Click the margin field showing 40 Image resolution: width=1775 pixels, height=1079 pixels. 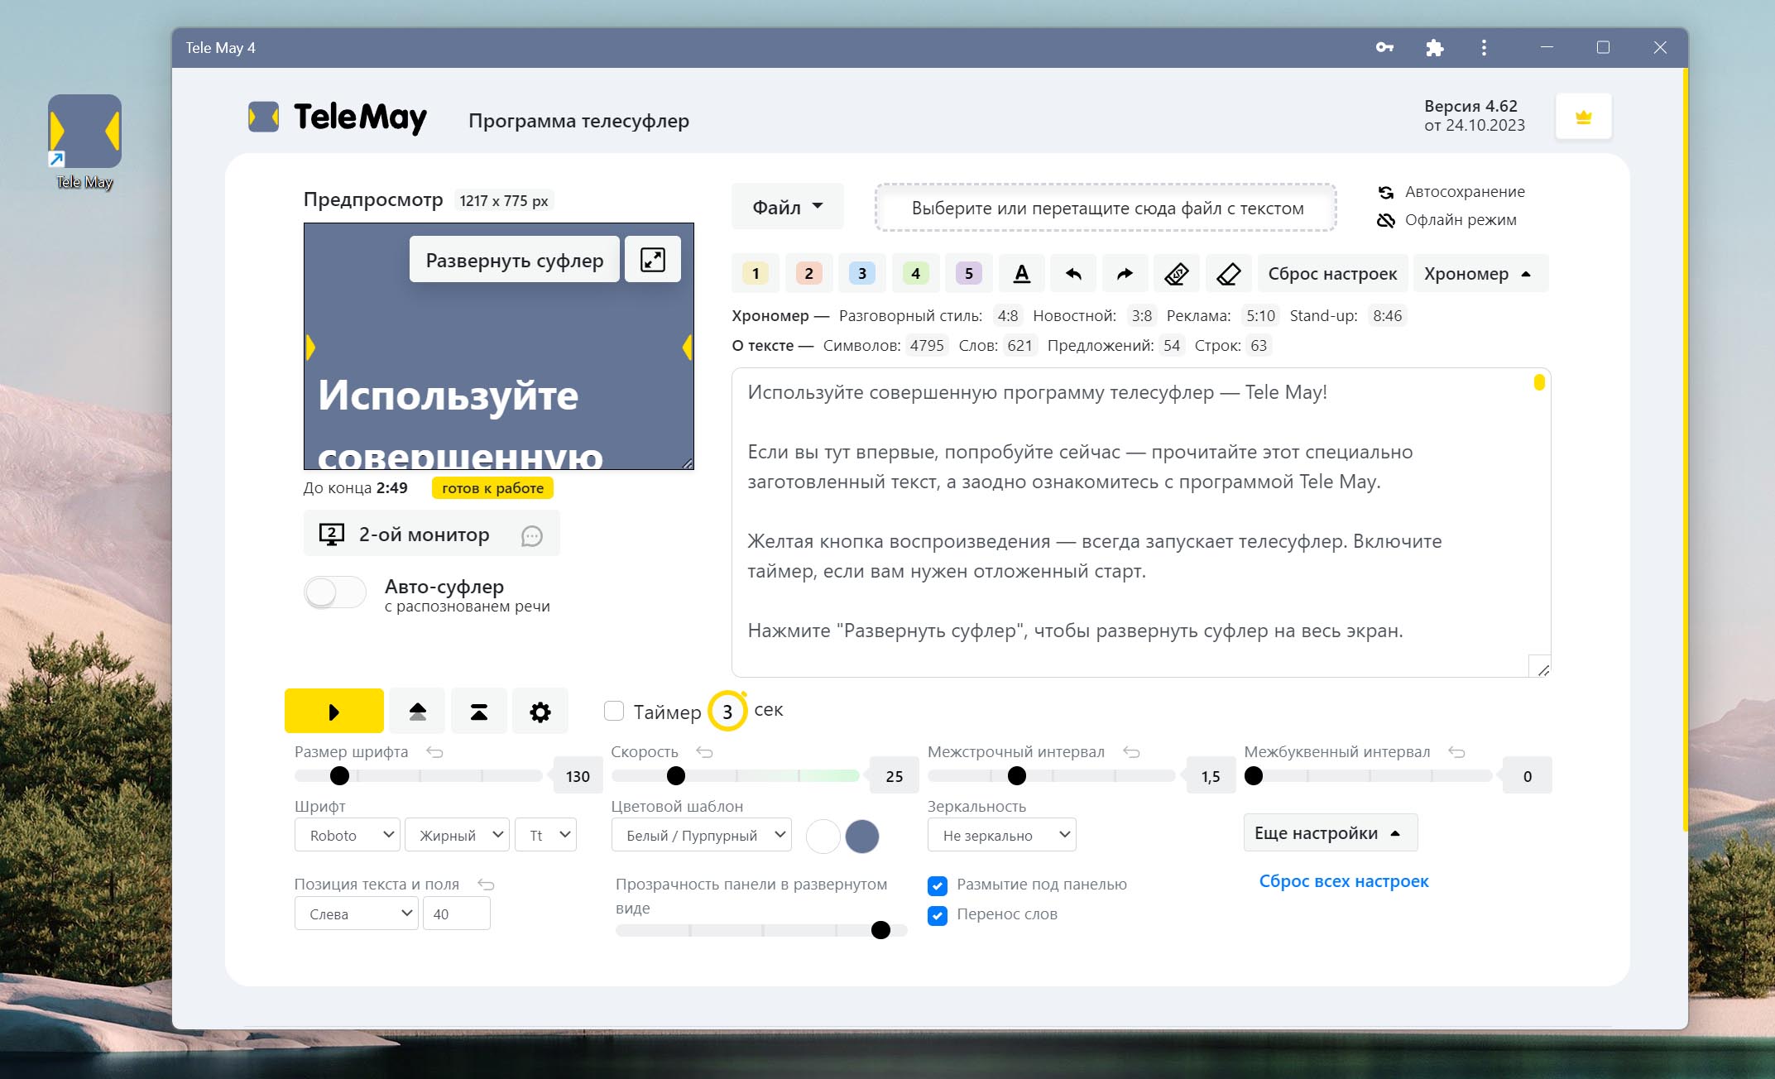(x=457, y=914)
